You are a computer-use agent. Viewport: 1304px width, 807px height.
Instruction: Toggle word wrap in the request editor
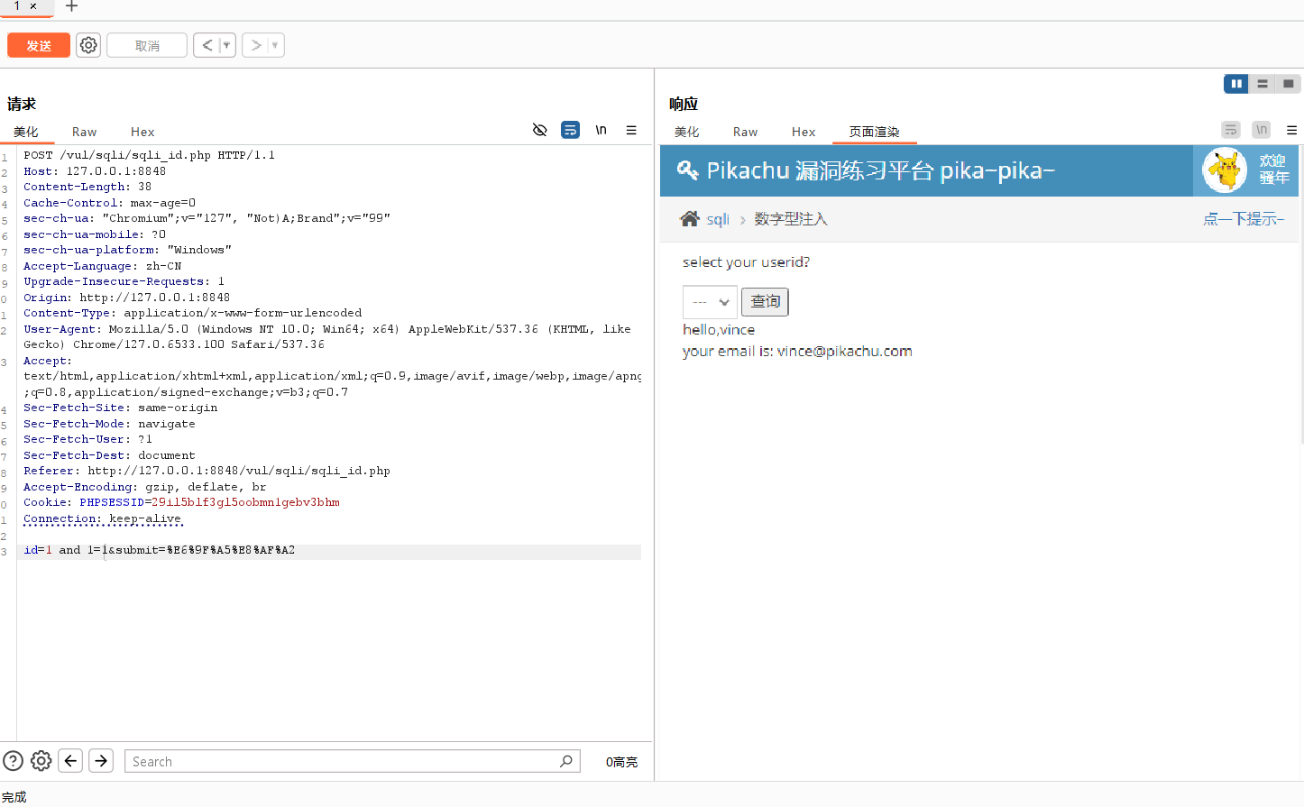(x=570, y=130)
